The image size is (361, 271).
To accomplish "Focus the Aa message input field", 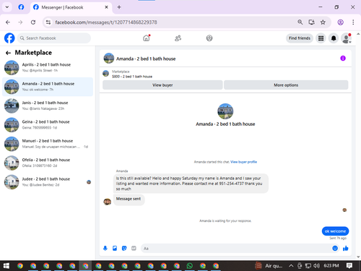I will (x=236, y=249).
